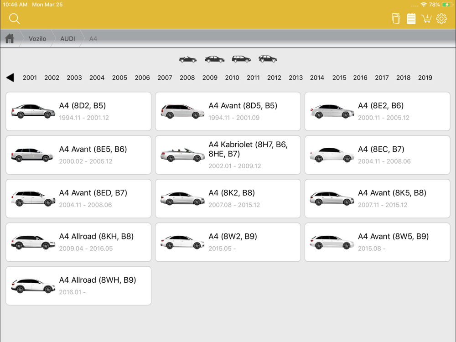Select year 2019
The height and width of the screenshot is (342, 456).
(x=425, y=78)
